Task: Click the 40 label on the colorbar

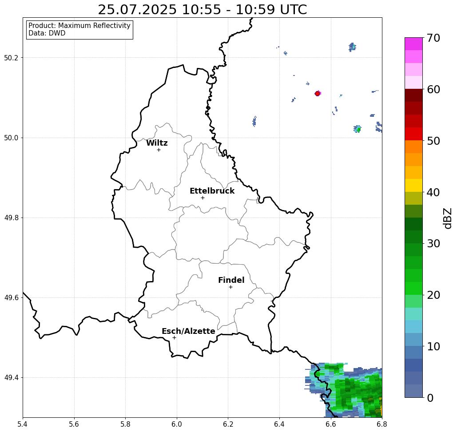Action: (x=433, y=192)
